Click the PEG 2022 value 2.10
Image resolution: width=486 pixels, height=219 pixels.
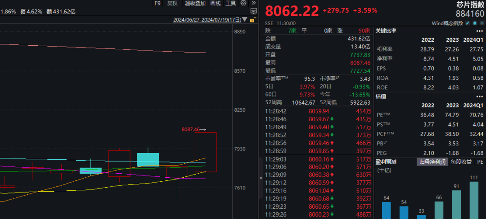click(x=429, y=153)
